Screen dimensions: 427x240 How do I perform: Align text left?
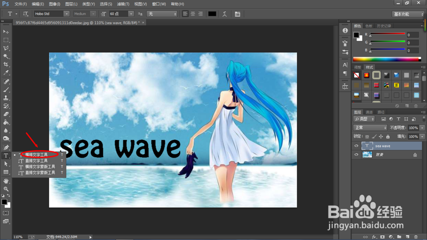point(185,14)
